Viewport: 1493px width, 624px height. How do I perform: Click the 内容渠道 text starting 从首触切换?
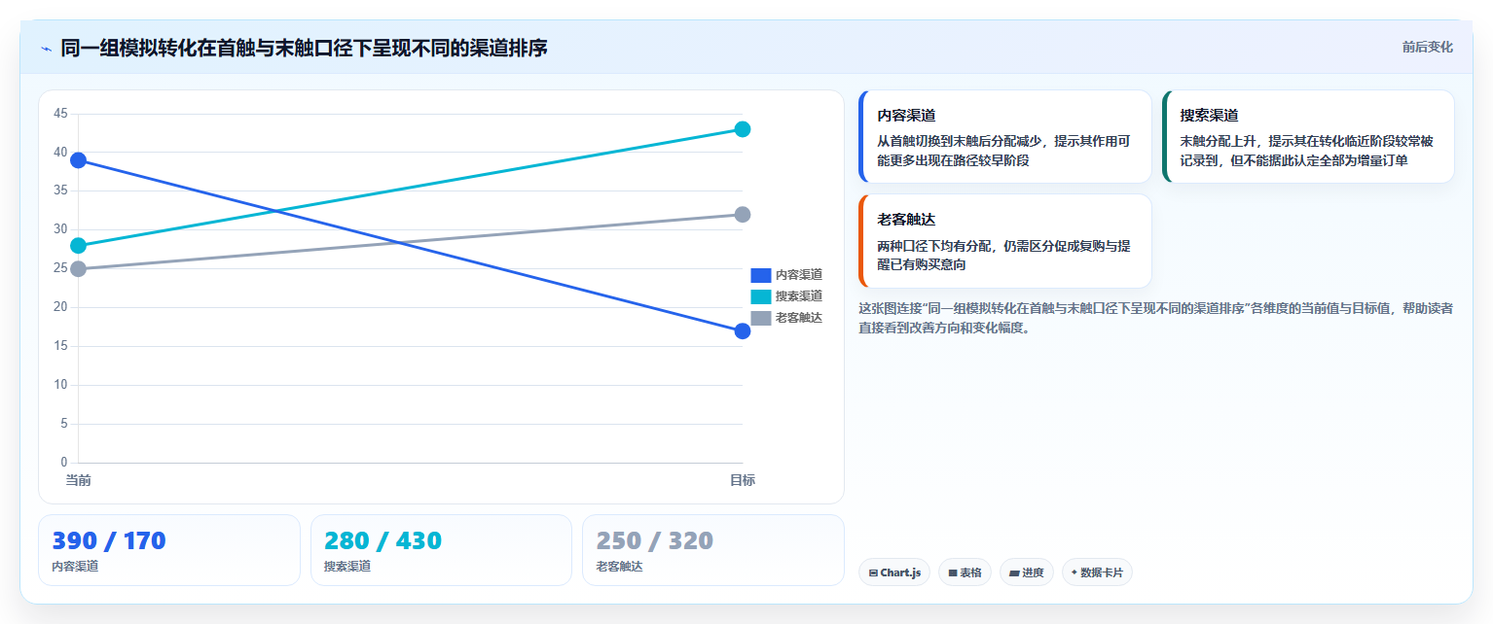pos(1004,151)
